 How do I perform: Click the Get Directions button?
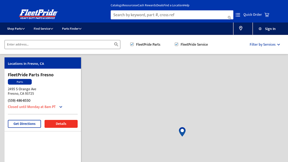click(x=24, y=124)
